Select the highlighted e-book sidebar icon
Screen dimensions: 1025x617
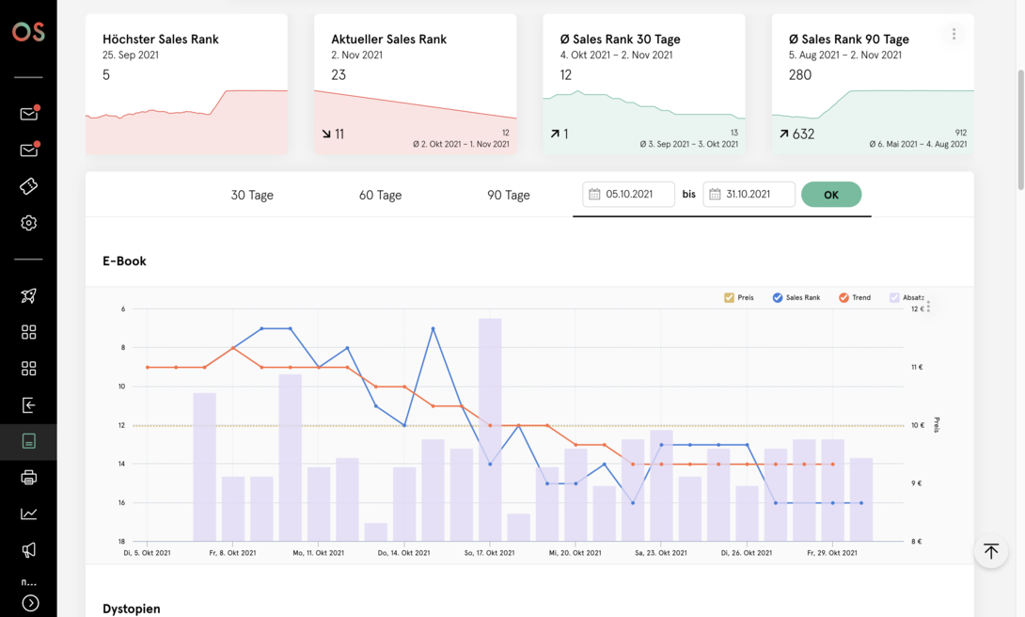pyautogui.click(x=29, y=441)
